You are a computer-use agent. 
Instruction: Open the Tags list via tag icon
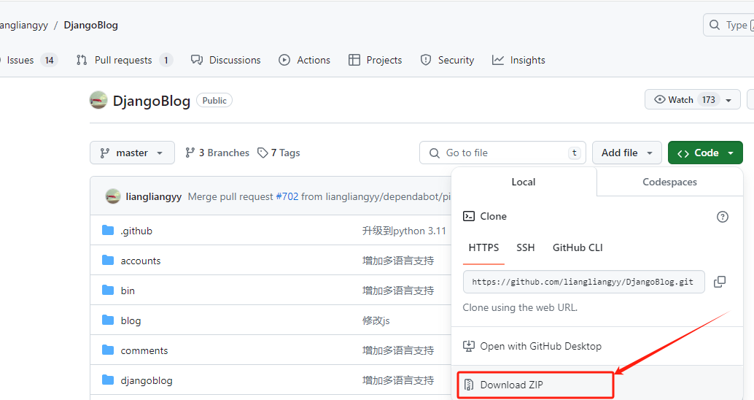click(x=263, y=153)
